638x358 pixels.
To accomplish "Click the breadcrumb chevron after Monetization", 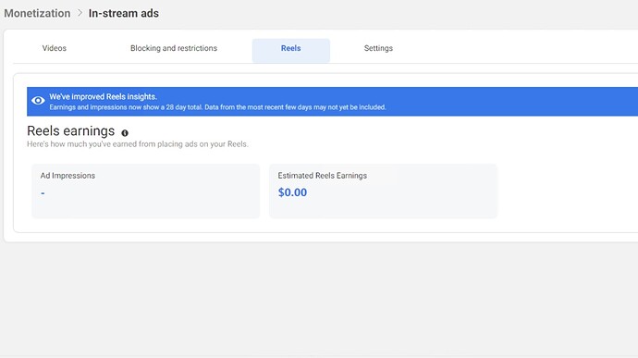I will (x=80, y=13).
